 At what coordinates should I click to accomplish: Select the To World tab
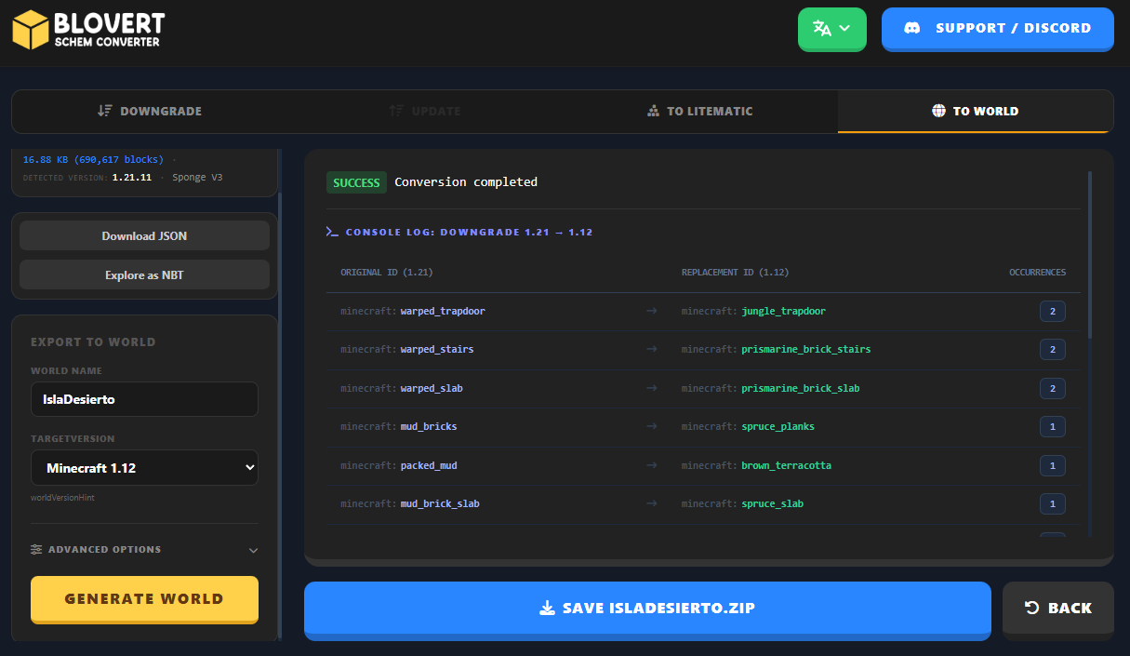pyautogui.click(x=976, y=111)
